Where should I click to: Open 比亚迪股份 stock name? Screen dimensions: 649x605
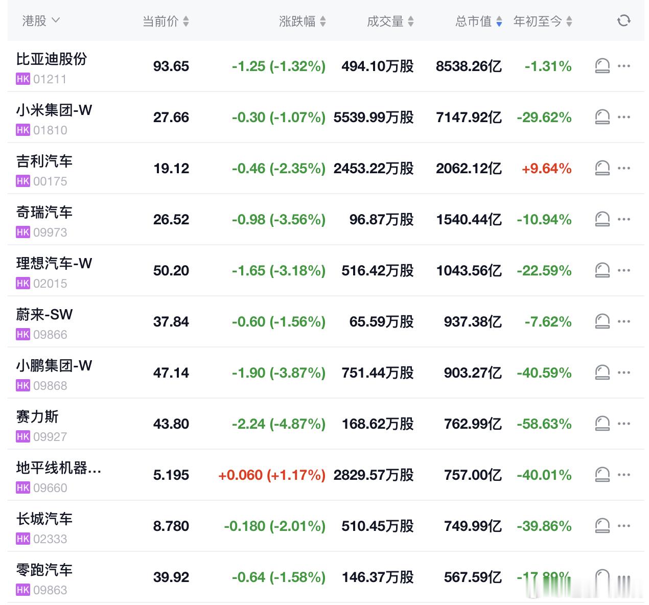coord(52,59)
